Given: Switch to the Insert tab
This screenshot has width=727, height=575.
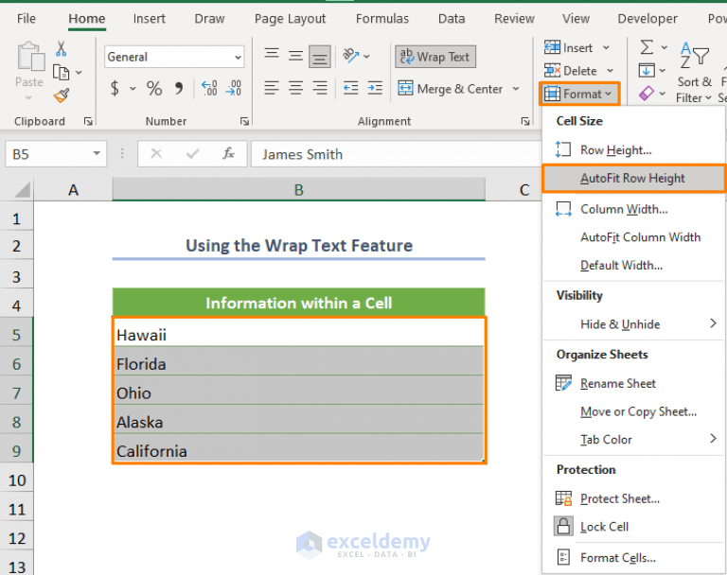Looking at the screenshot, I should 149,19.
